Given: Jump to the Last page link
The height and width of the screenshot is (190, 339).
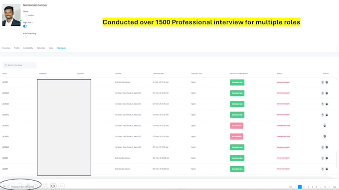Looking at the screenshot, I should click(335, 187).
